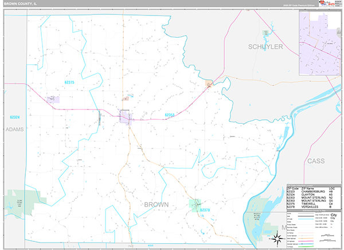This screenshot has height=250, width=344.
Task: Click the G5 locator cell in ZIP index
Action: pos(331,201)
